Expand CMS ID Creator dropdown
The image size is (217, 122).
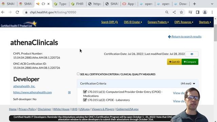pyautogui.click(x=133, y=22)
